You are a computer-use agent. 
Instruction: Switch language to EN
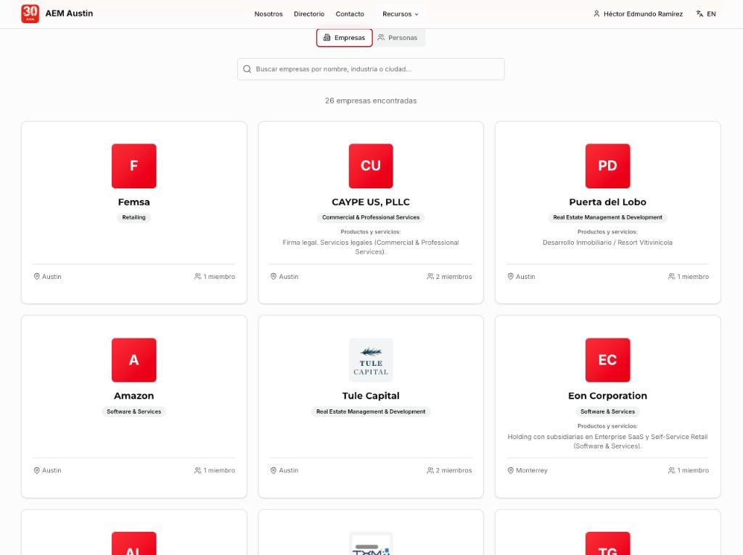711,14
